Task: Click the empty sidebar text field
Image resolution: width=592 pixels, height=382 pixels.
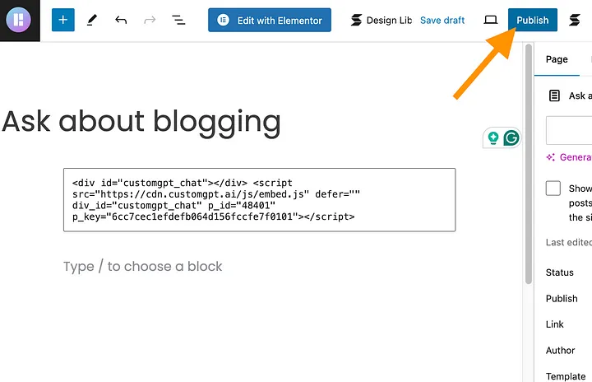Action: click(x=571, y=130)
